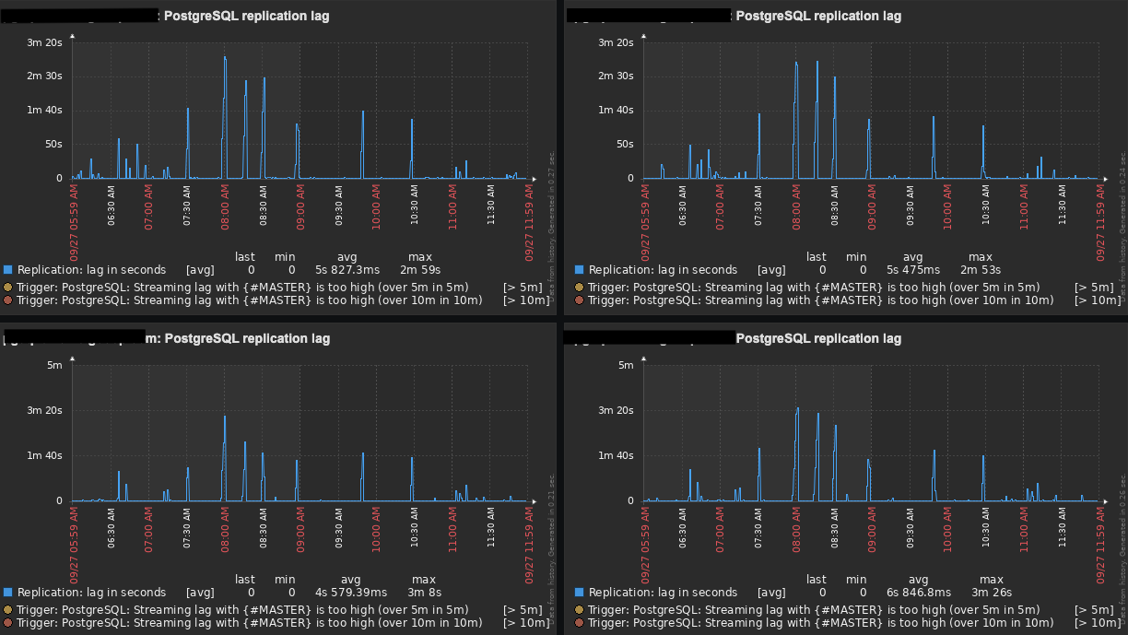Click blue legend square beside avg 5s 475ms

tap(580, 270)
